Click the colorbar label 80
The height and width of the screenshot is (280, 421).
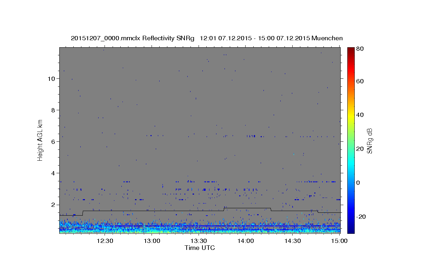[x=360, y=49]
